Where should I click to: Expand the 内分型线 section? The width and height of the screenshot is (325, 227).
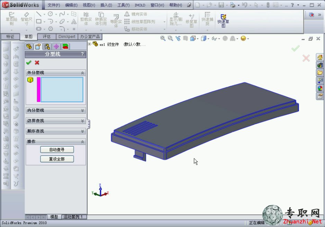(82, 111)
